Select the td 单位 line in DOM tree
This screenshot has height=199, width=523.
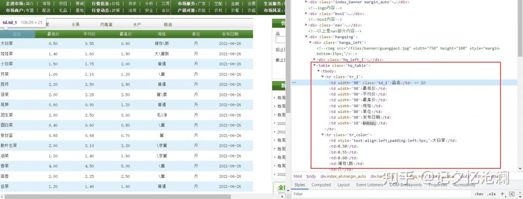355,111
